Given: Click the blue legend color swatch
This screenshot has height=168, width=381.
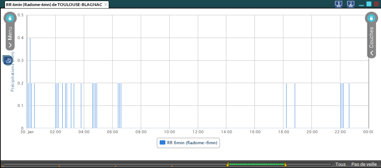Looking at the screenshot, I should pyautogui.click(x=163, y=143).
